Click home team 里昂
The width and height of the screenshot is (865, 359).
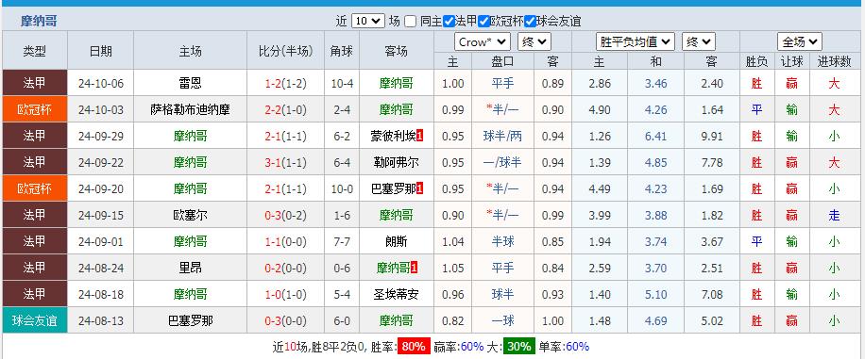click(x=191, y=269)
